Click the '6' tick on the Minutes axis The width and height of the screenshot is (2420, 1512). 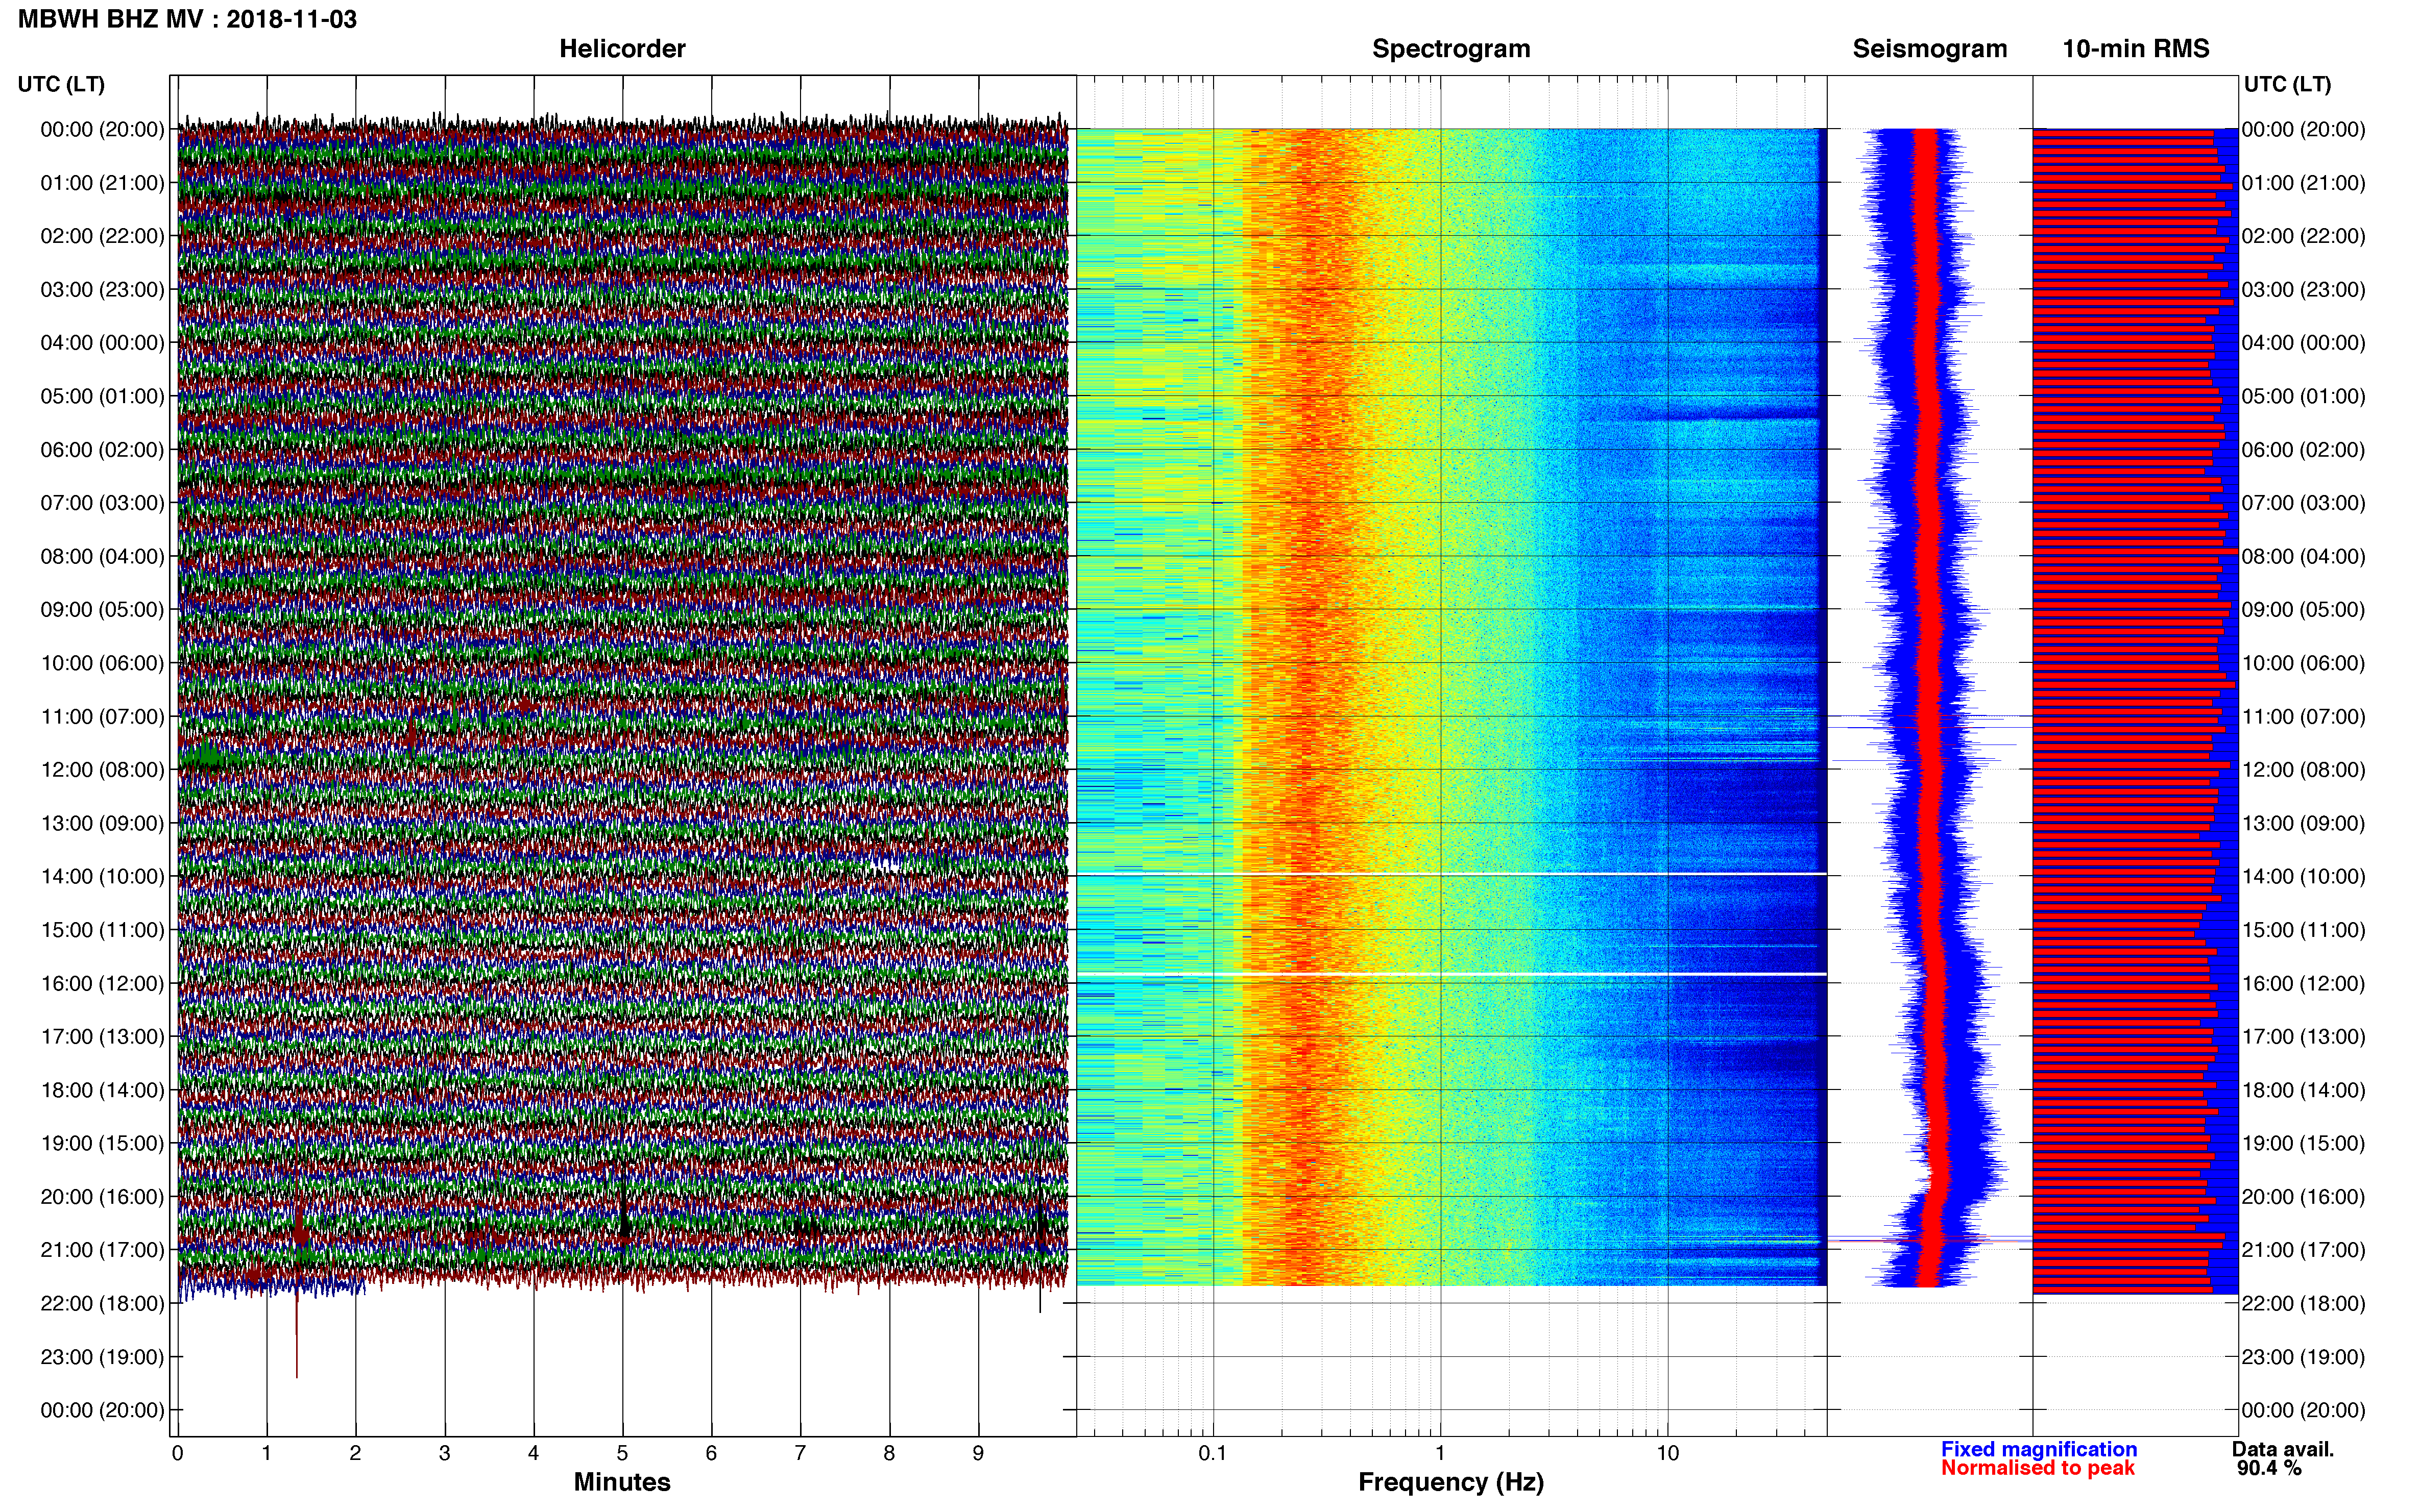pos(711,1454)
